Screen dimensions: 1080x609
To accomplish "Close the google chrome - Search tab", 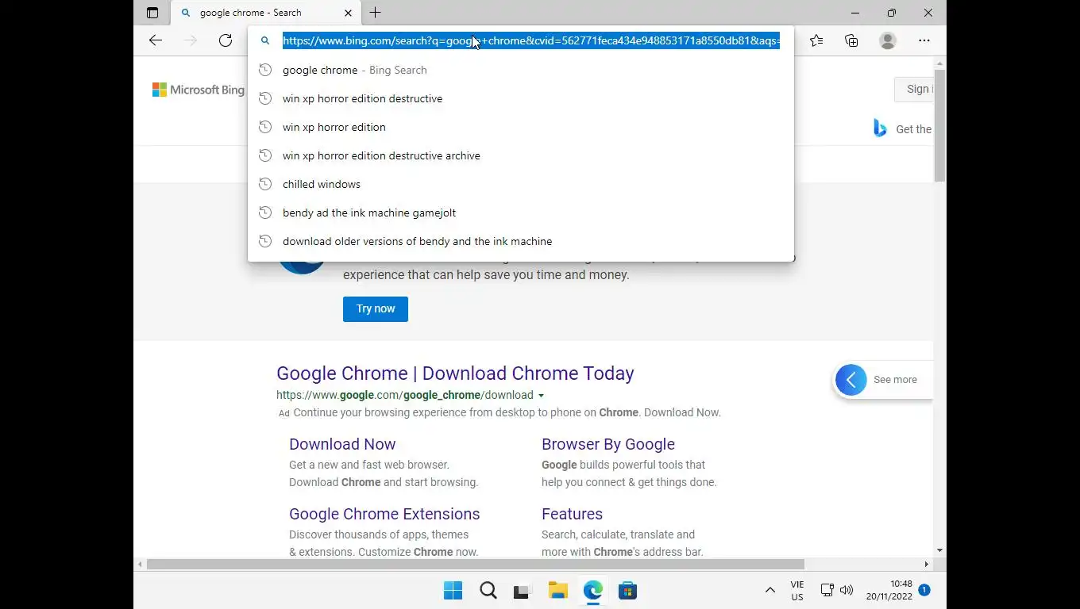I will tap(348, 13).
